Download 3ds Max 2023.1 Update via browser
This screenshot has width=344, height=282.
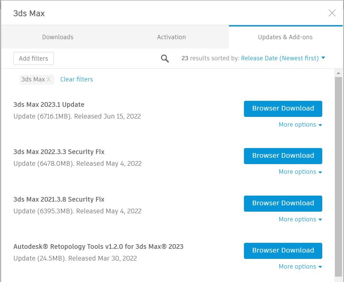pos(283,109)
